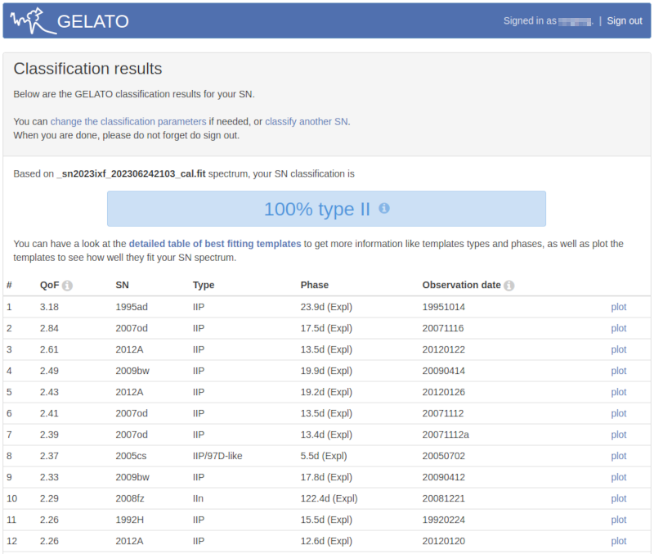The height and width of the screenshot is (554, 654).
Task: Click the spectrum filename sn2023ixf_202306242103_cal.fit
Action: coord(132,173)
